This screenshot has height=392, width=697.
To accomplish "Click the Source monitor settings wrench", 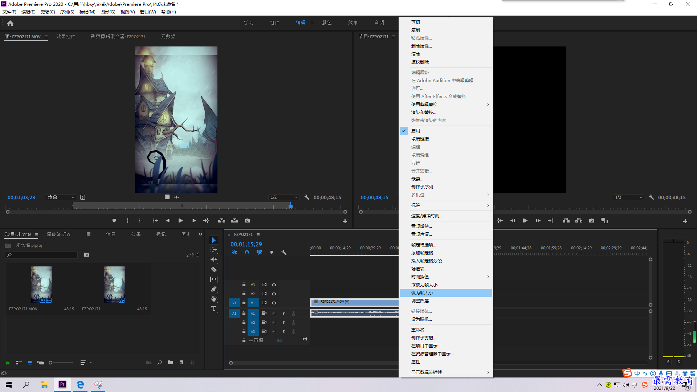I will [307, 197].
